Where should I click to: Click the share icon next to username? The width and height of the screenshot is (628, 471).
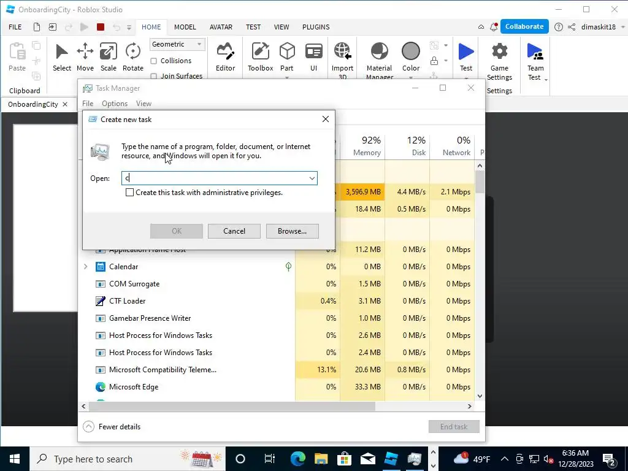click(x=572, y=27)
